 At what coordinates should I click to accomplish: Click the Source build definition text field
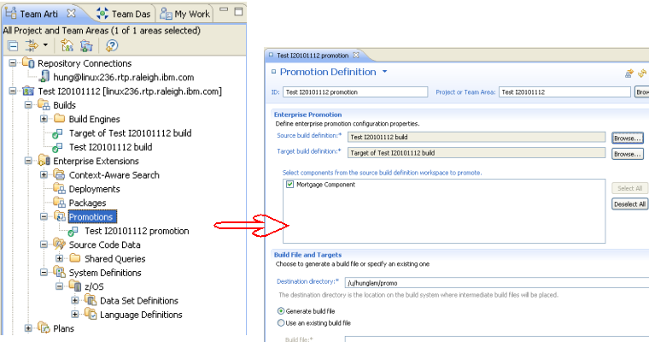[x=477, y=137]
